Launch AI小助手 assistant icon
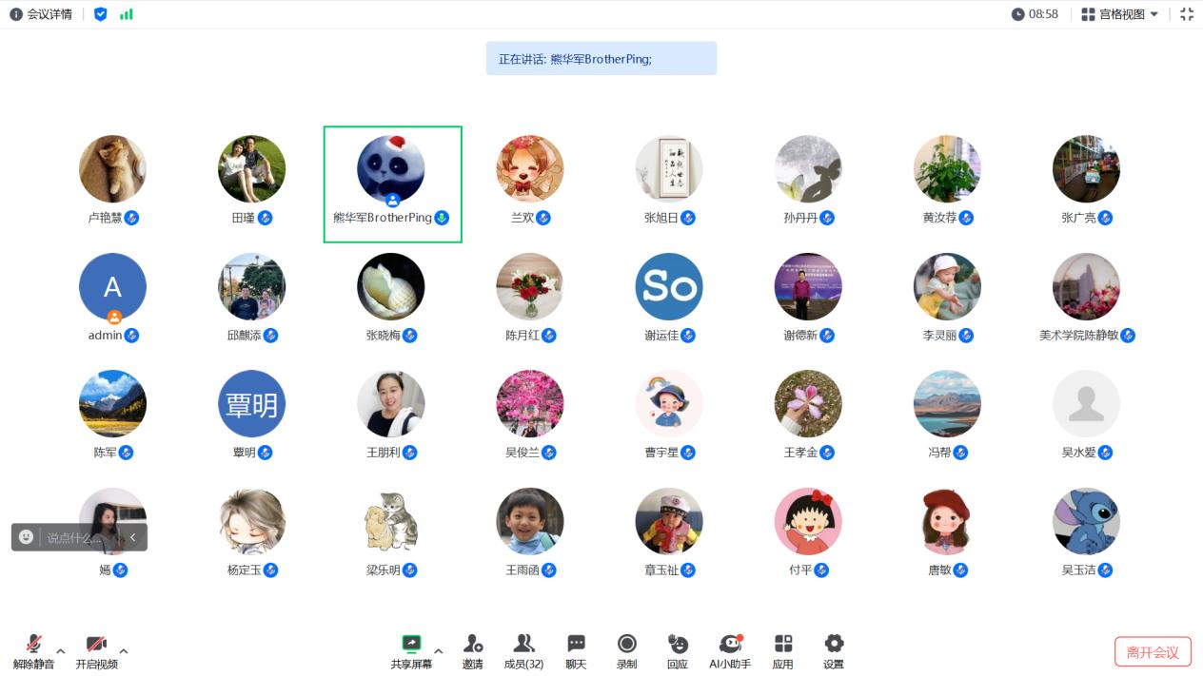This screenshot has height=676, width=1203. click(730, 645)
